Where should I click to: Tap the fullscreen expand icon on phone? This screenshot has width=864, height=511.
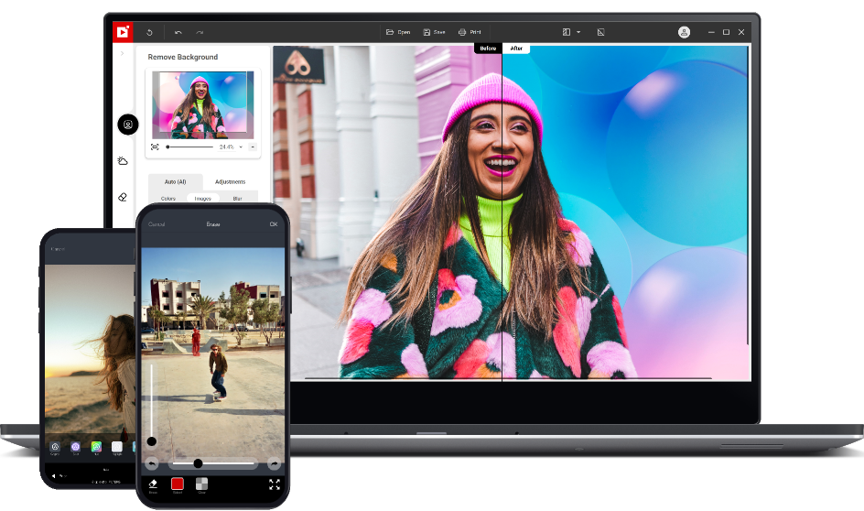point(275,484)
